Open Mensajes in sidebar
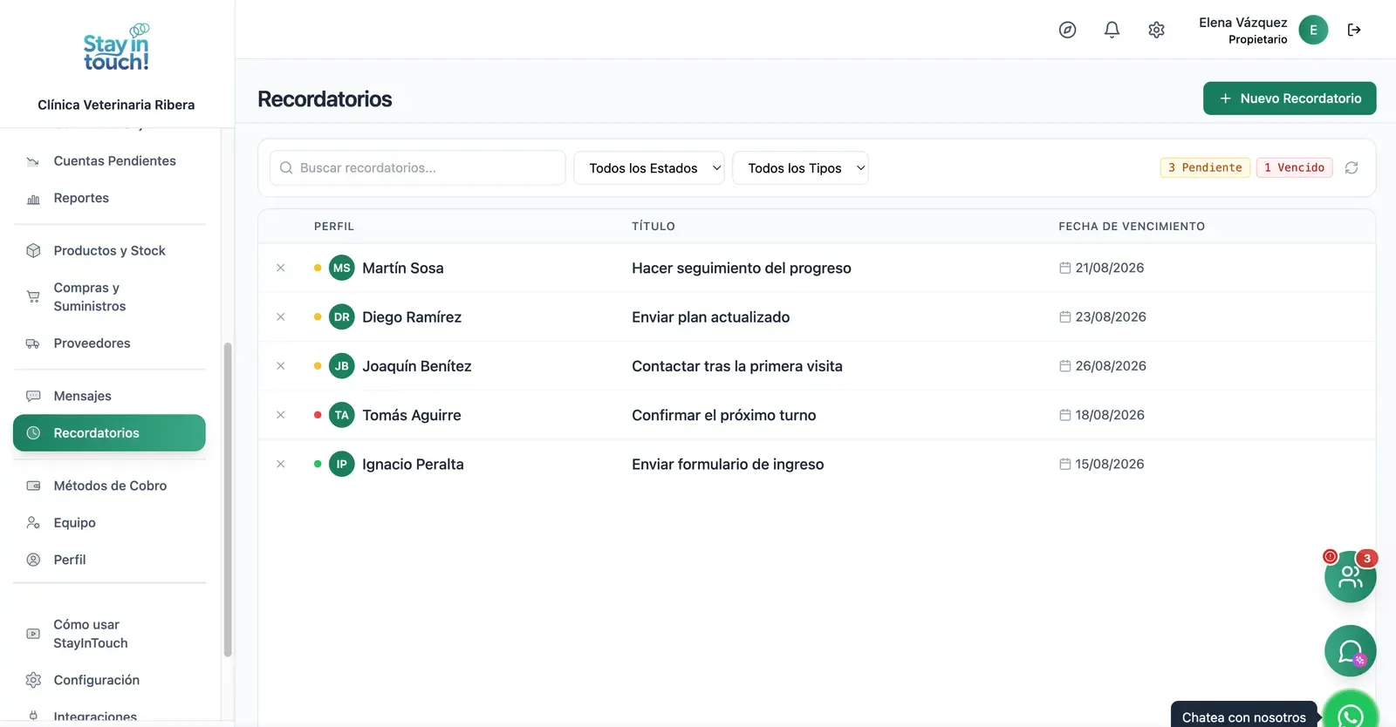This screenshot has height=727, width=1396. (109, 396)
